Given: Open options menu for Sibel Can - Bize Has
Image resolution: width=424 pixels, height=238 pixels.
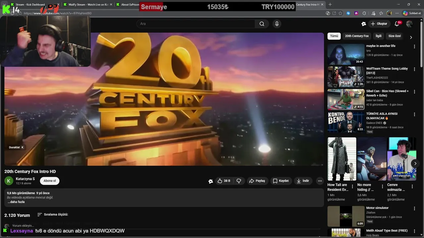Looking at the screenshot, I should coord(414,92).
